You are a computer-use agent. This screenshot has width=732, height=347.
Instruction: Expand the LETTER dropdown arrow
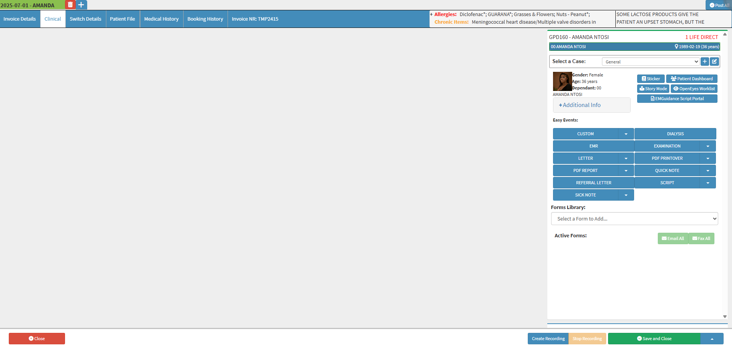(x=626, y=158)
